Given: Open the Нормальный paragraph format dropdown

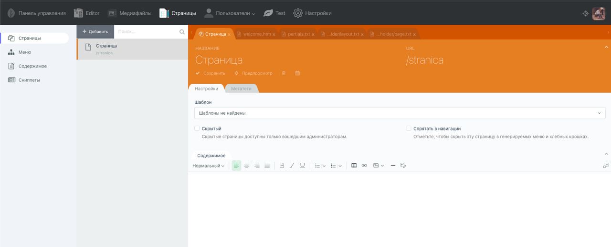Looking at the screenshot, I should (209, 166).
